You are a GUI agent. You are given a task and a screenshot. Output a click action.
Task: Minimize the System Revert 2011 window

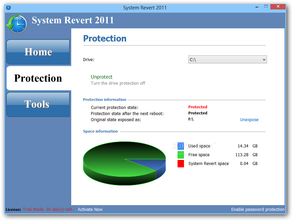(257, 7)
